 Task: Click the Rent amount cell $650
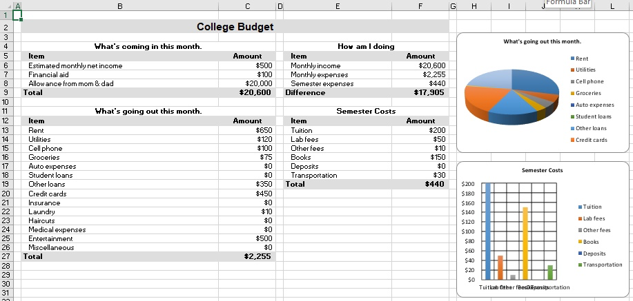click(247, 130)
